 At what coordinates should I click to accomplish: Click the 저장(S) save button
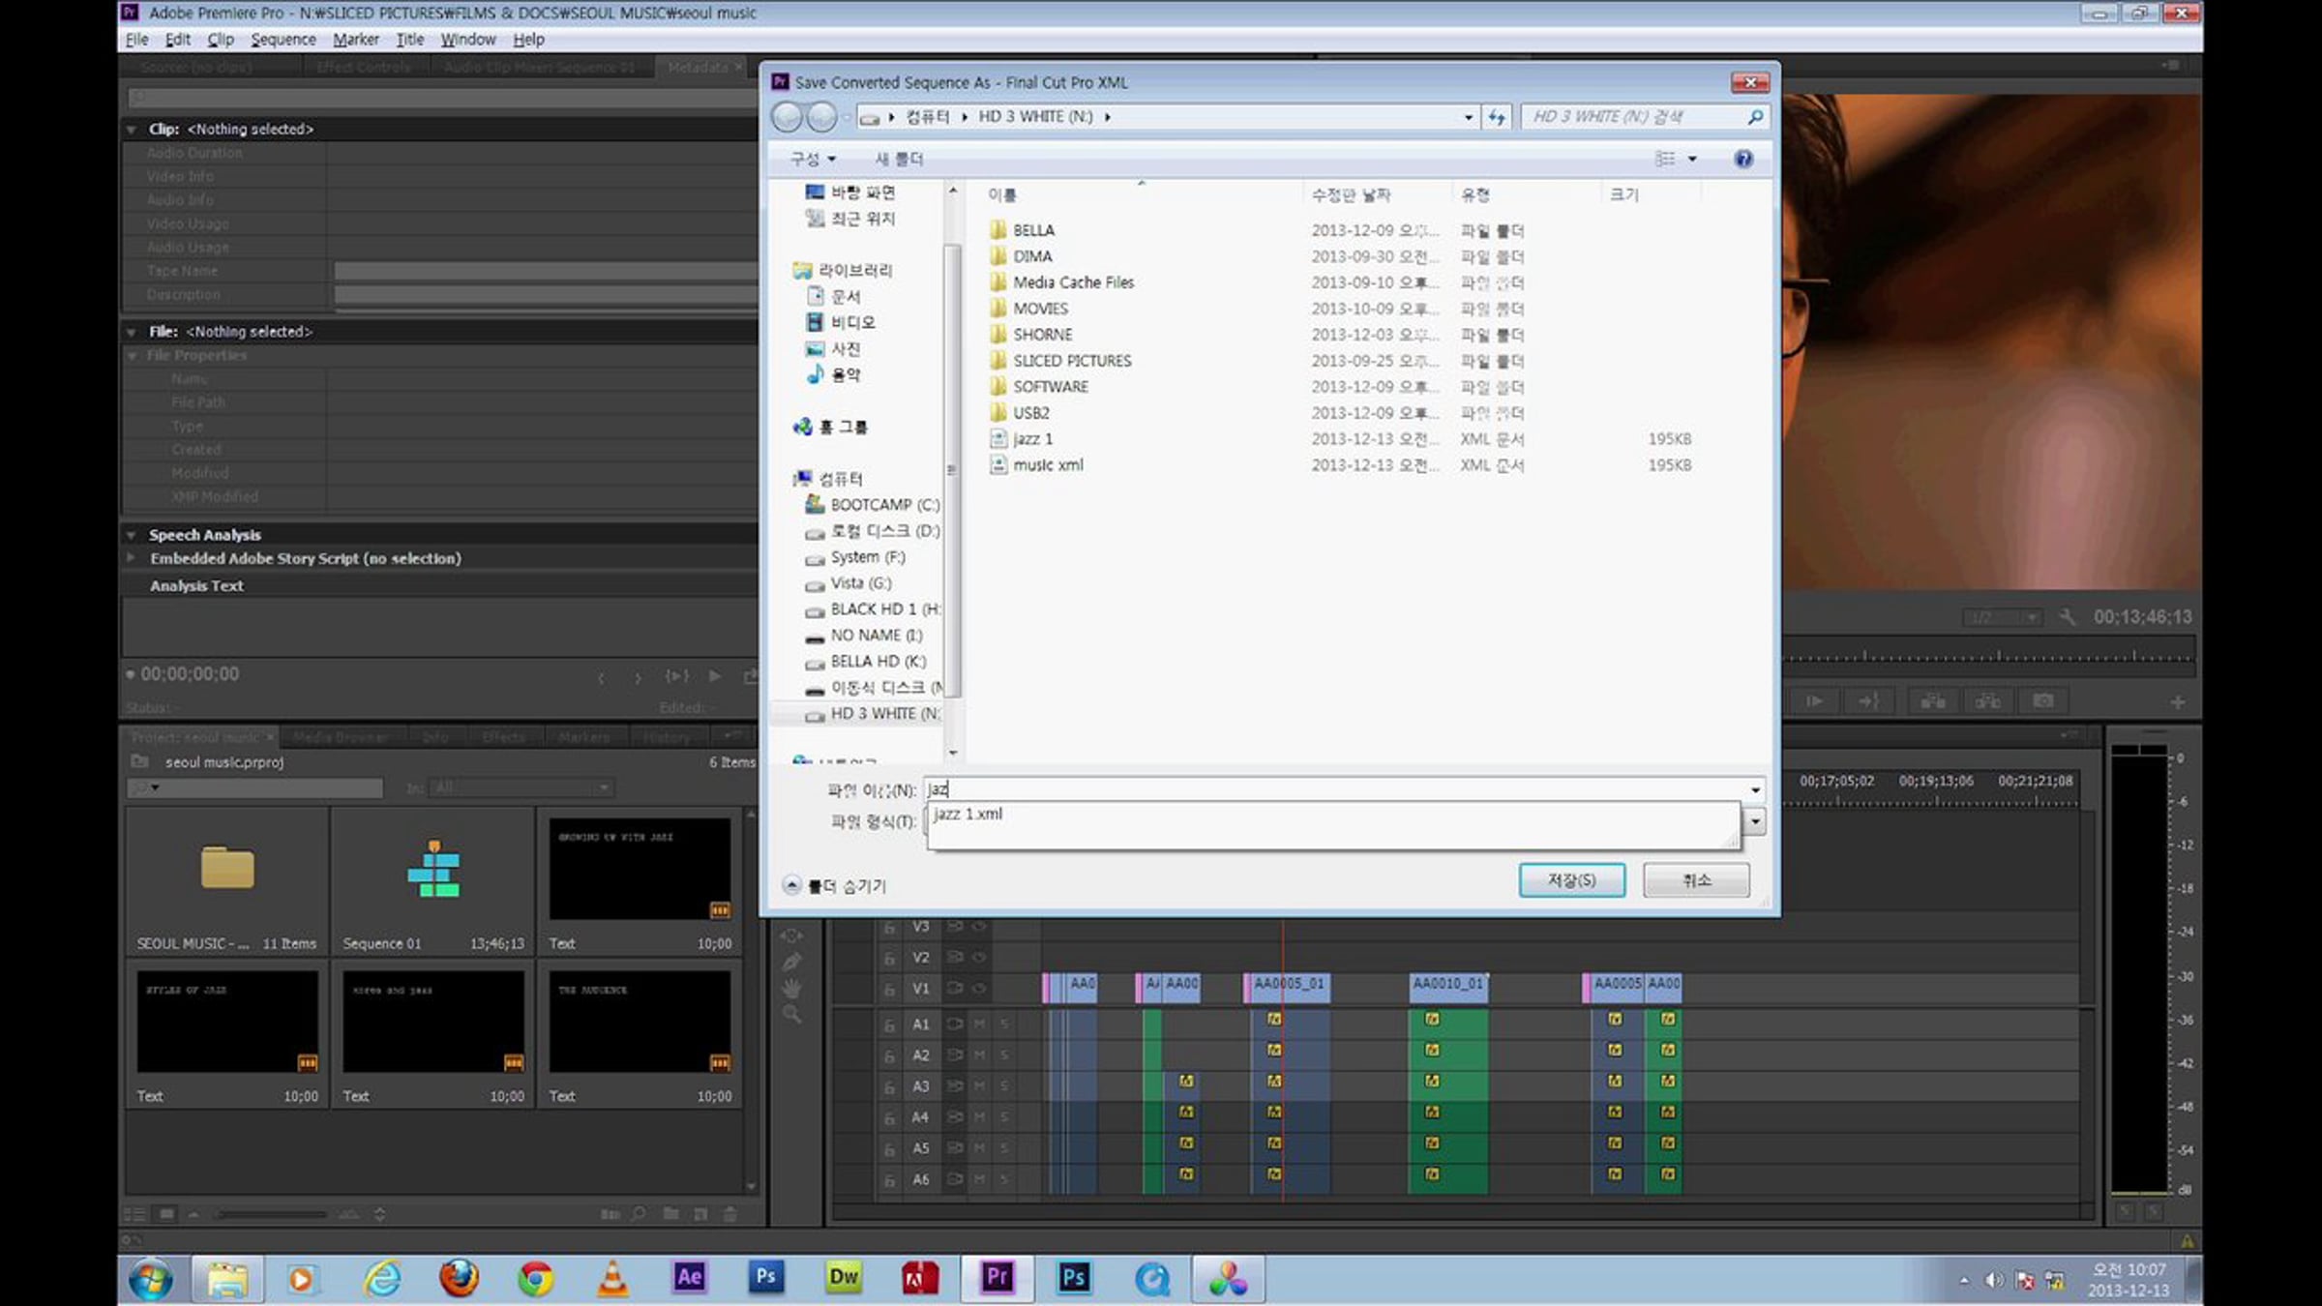1571,880
